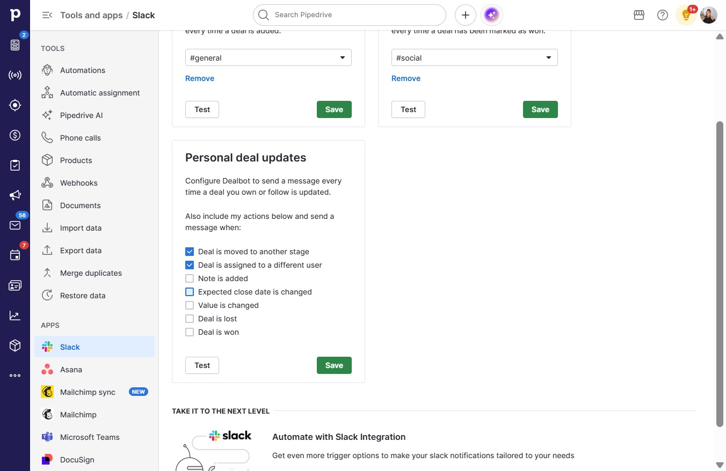Enable Deal is won checkbox

point(189,332)
